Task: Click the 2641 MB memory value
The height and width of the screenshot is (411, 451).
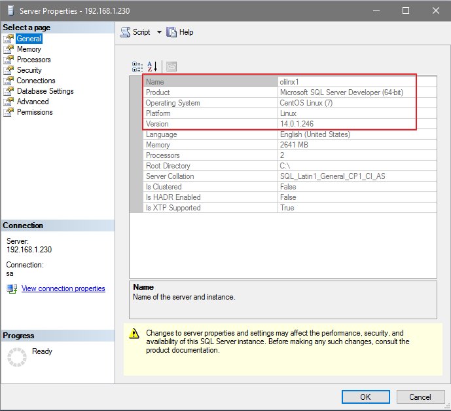Action: (x=294, y=145)
